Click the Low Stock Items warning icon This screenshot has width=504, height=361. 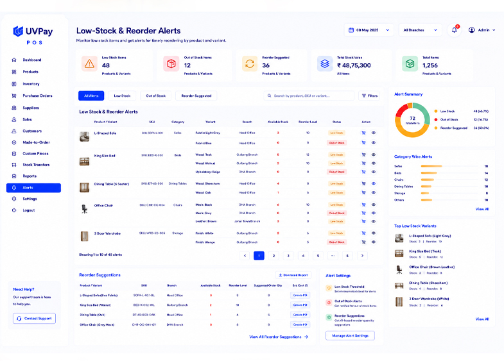[89, 64]
